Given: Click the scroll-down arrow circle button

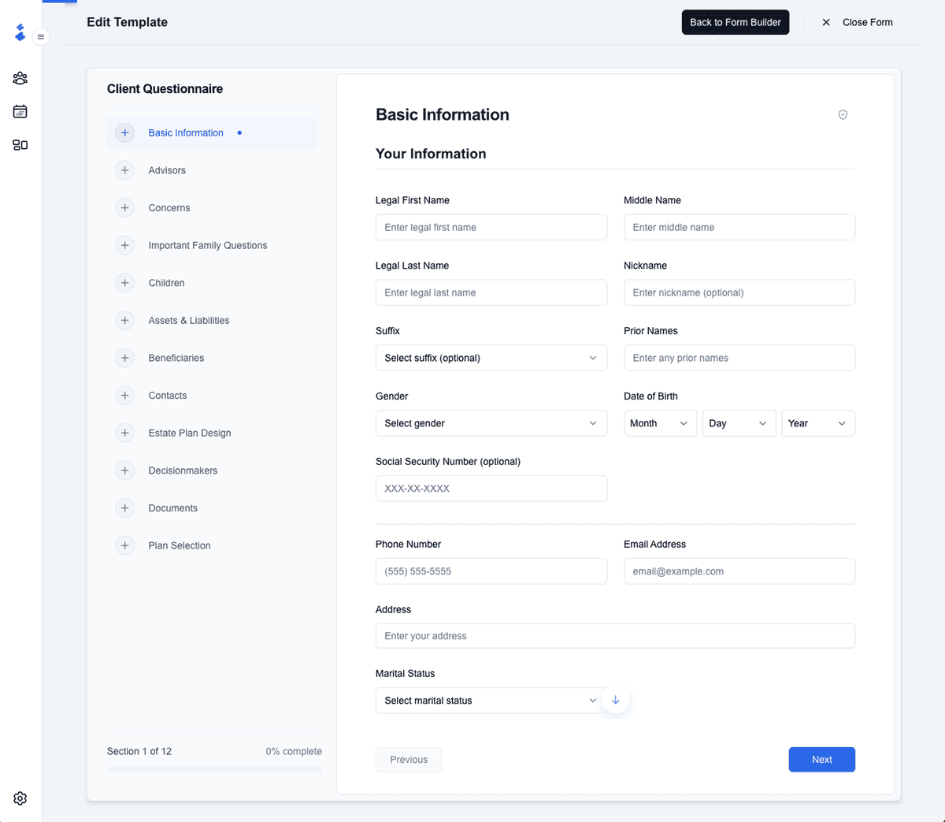Looking at the screenshot, I should click(615, 700).
